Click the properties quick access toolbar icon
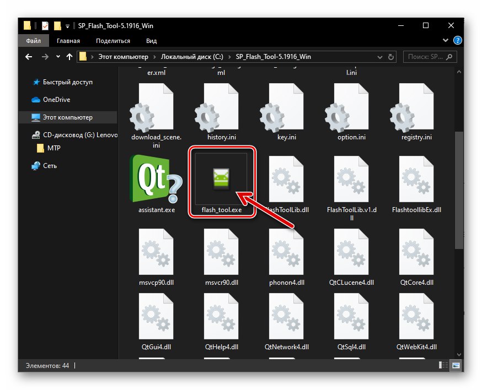 (x=45, y=26)
